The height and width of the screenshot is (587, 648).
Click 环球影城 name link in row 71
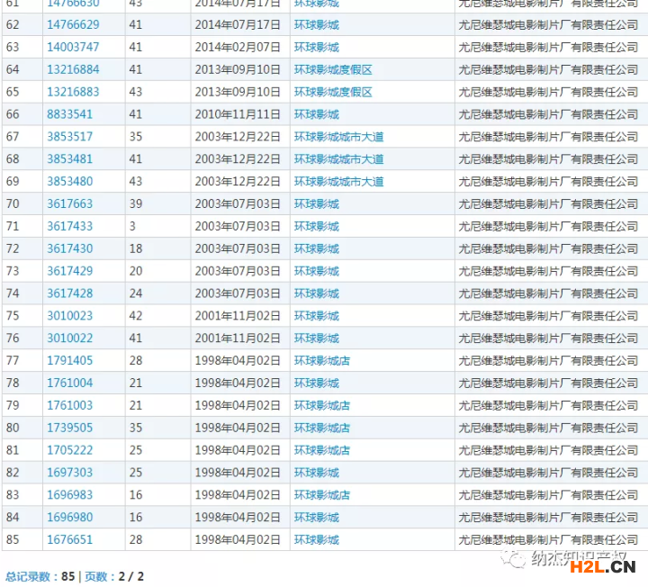(x=316, y=226)
